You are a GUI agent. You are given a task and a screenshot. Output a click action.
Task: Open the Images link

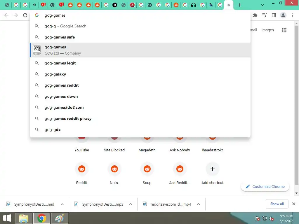pos(267,30)
